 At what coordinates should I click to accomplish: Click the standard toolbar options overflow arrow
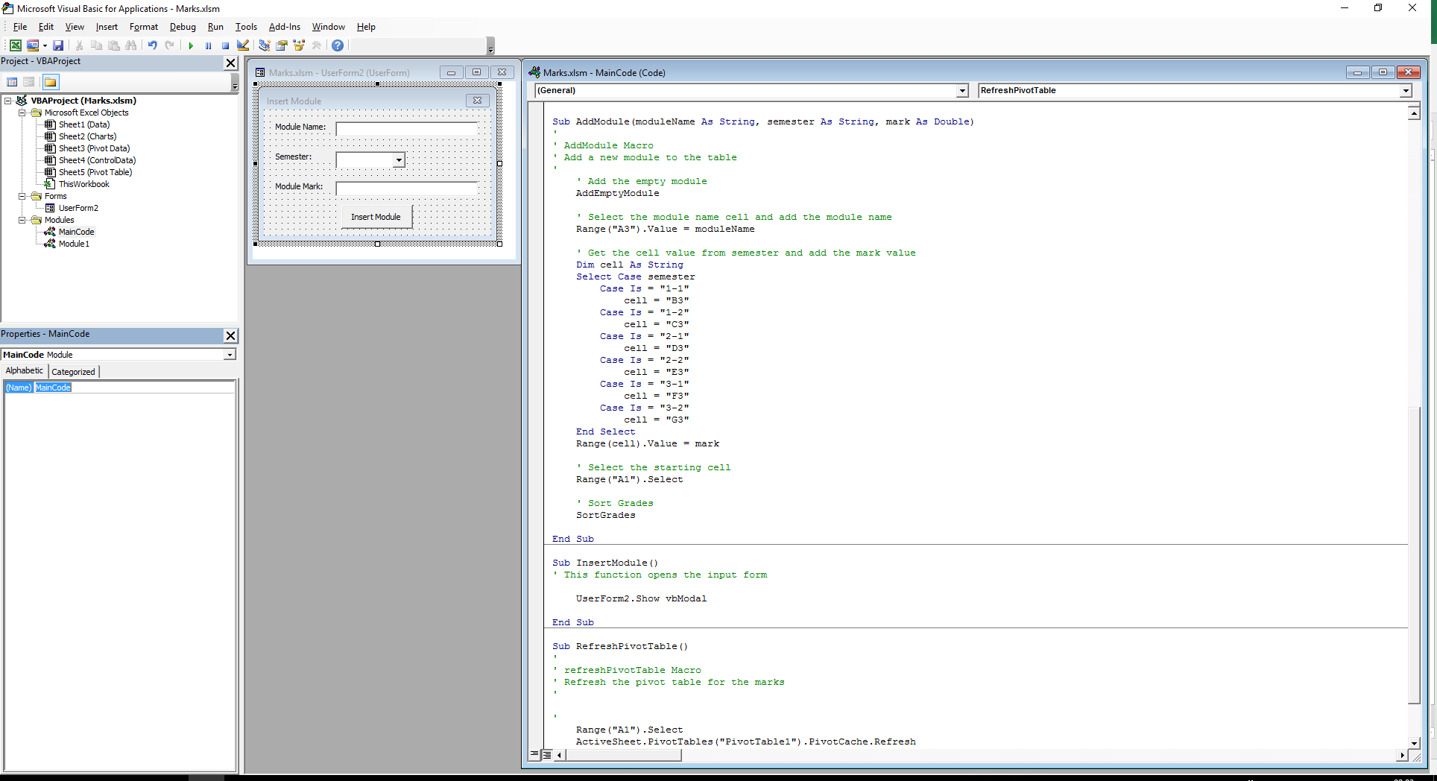(490, 46)
